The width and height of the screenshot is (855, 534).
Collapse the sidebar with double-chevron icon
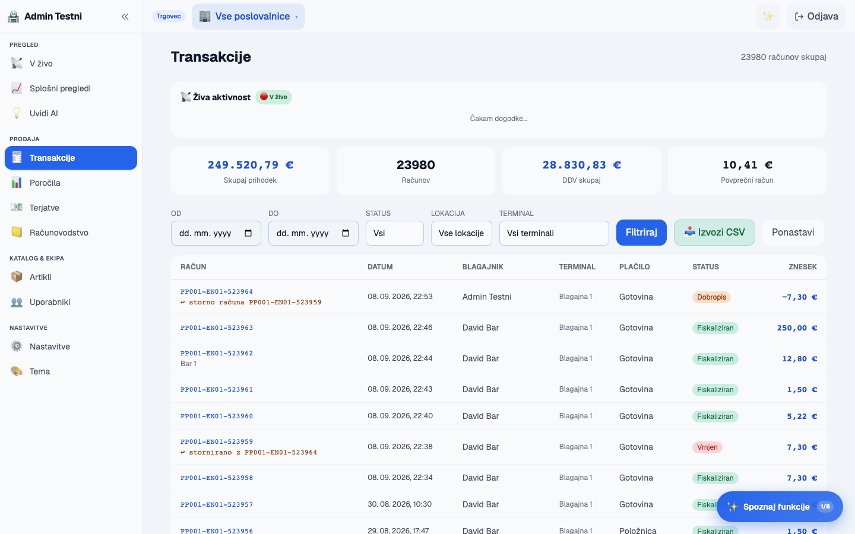(125, 17)
